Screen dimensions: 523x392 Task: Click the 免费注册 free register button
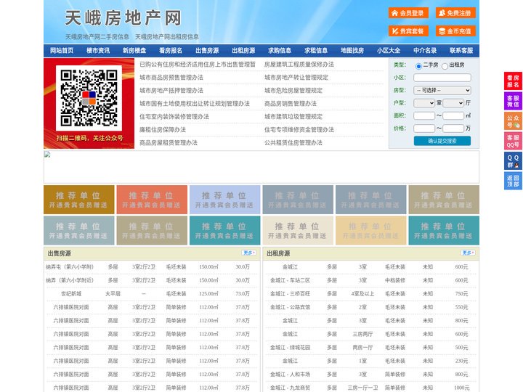pos(455,13)
